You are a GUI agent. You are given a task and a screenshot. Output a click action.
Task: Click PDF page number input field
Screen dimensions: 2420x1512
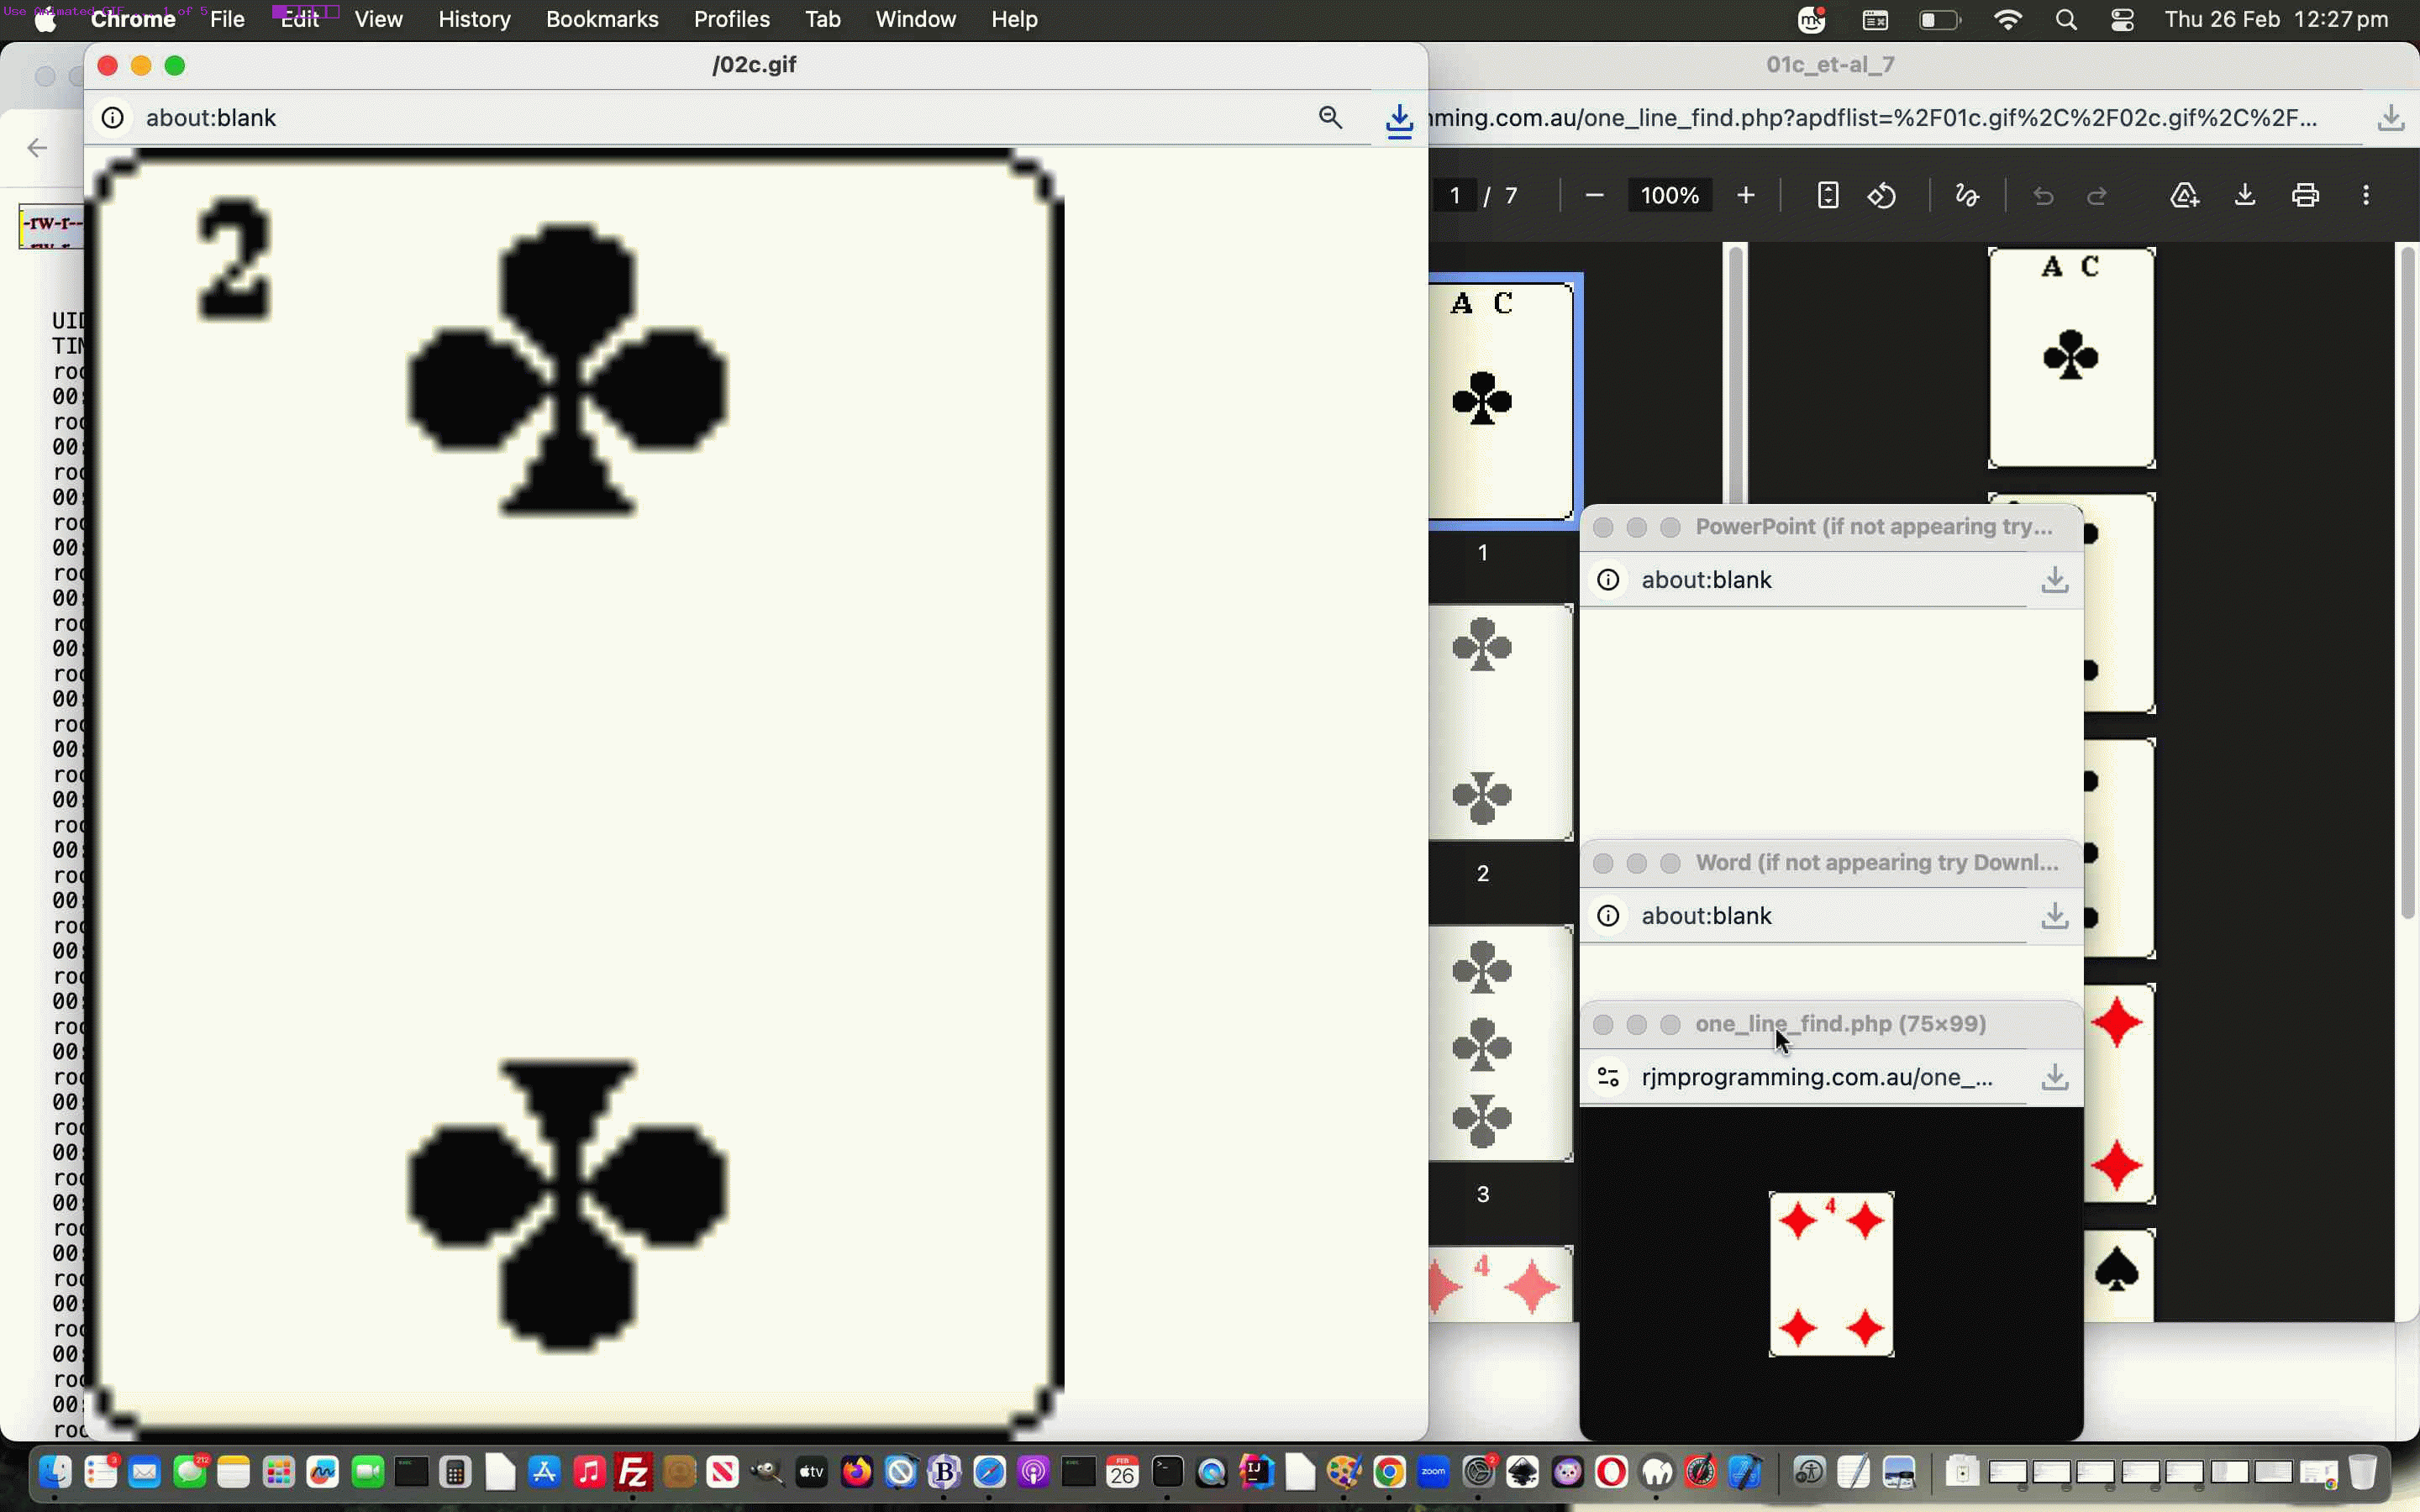coord(1455,196)
